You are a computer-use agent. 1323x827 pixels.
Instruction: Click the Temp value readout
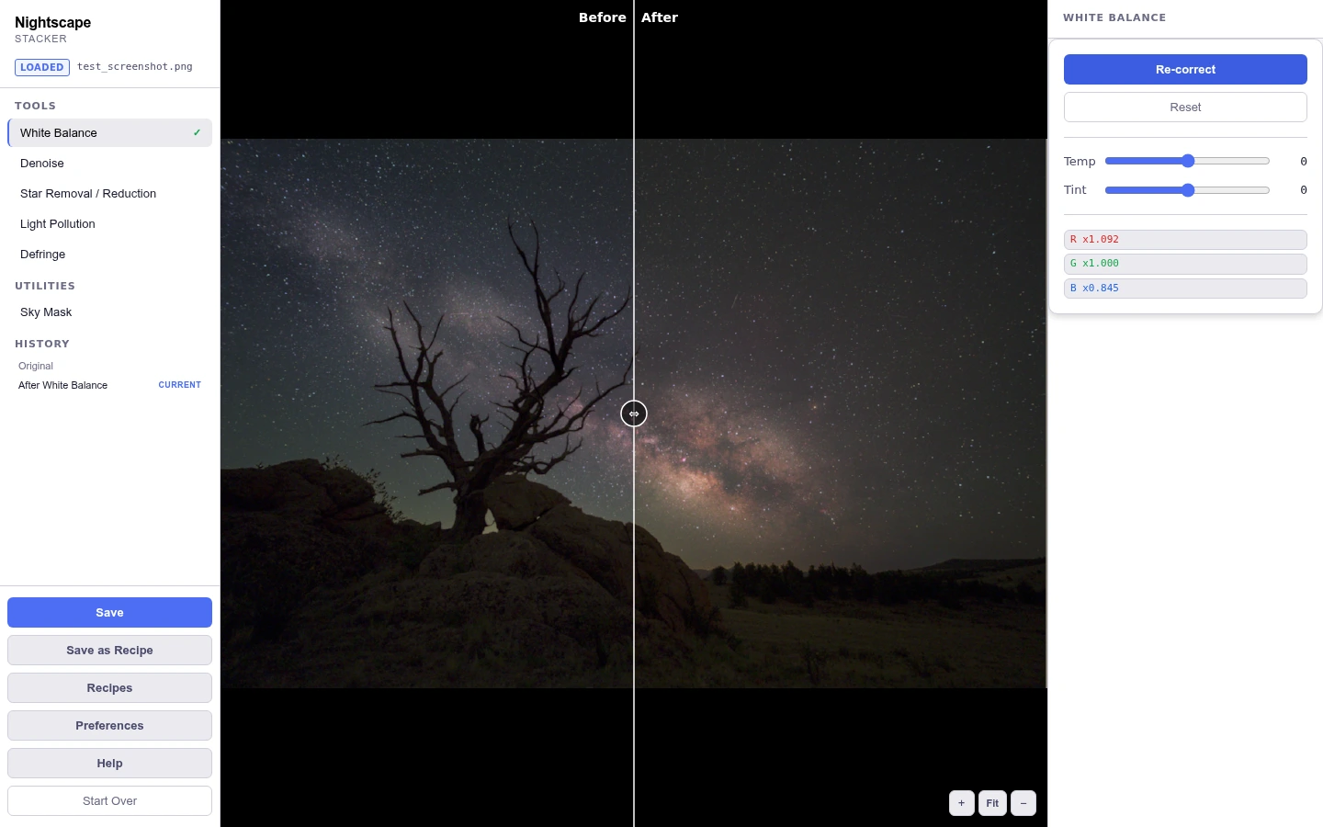[1303, 162]
